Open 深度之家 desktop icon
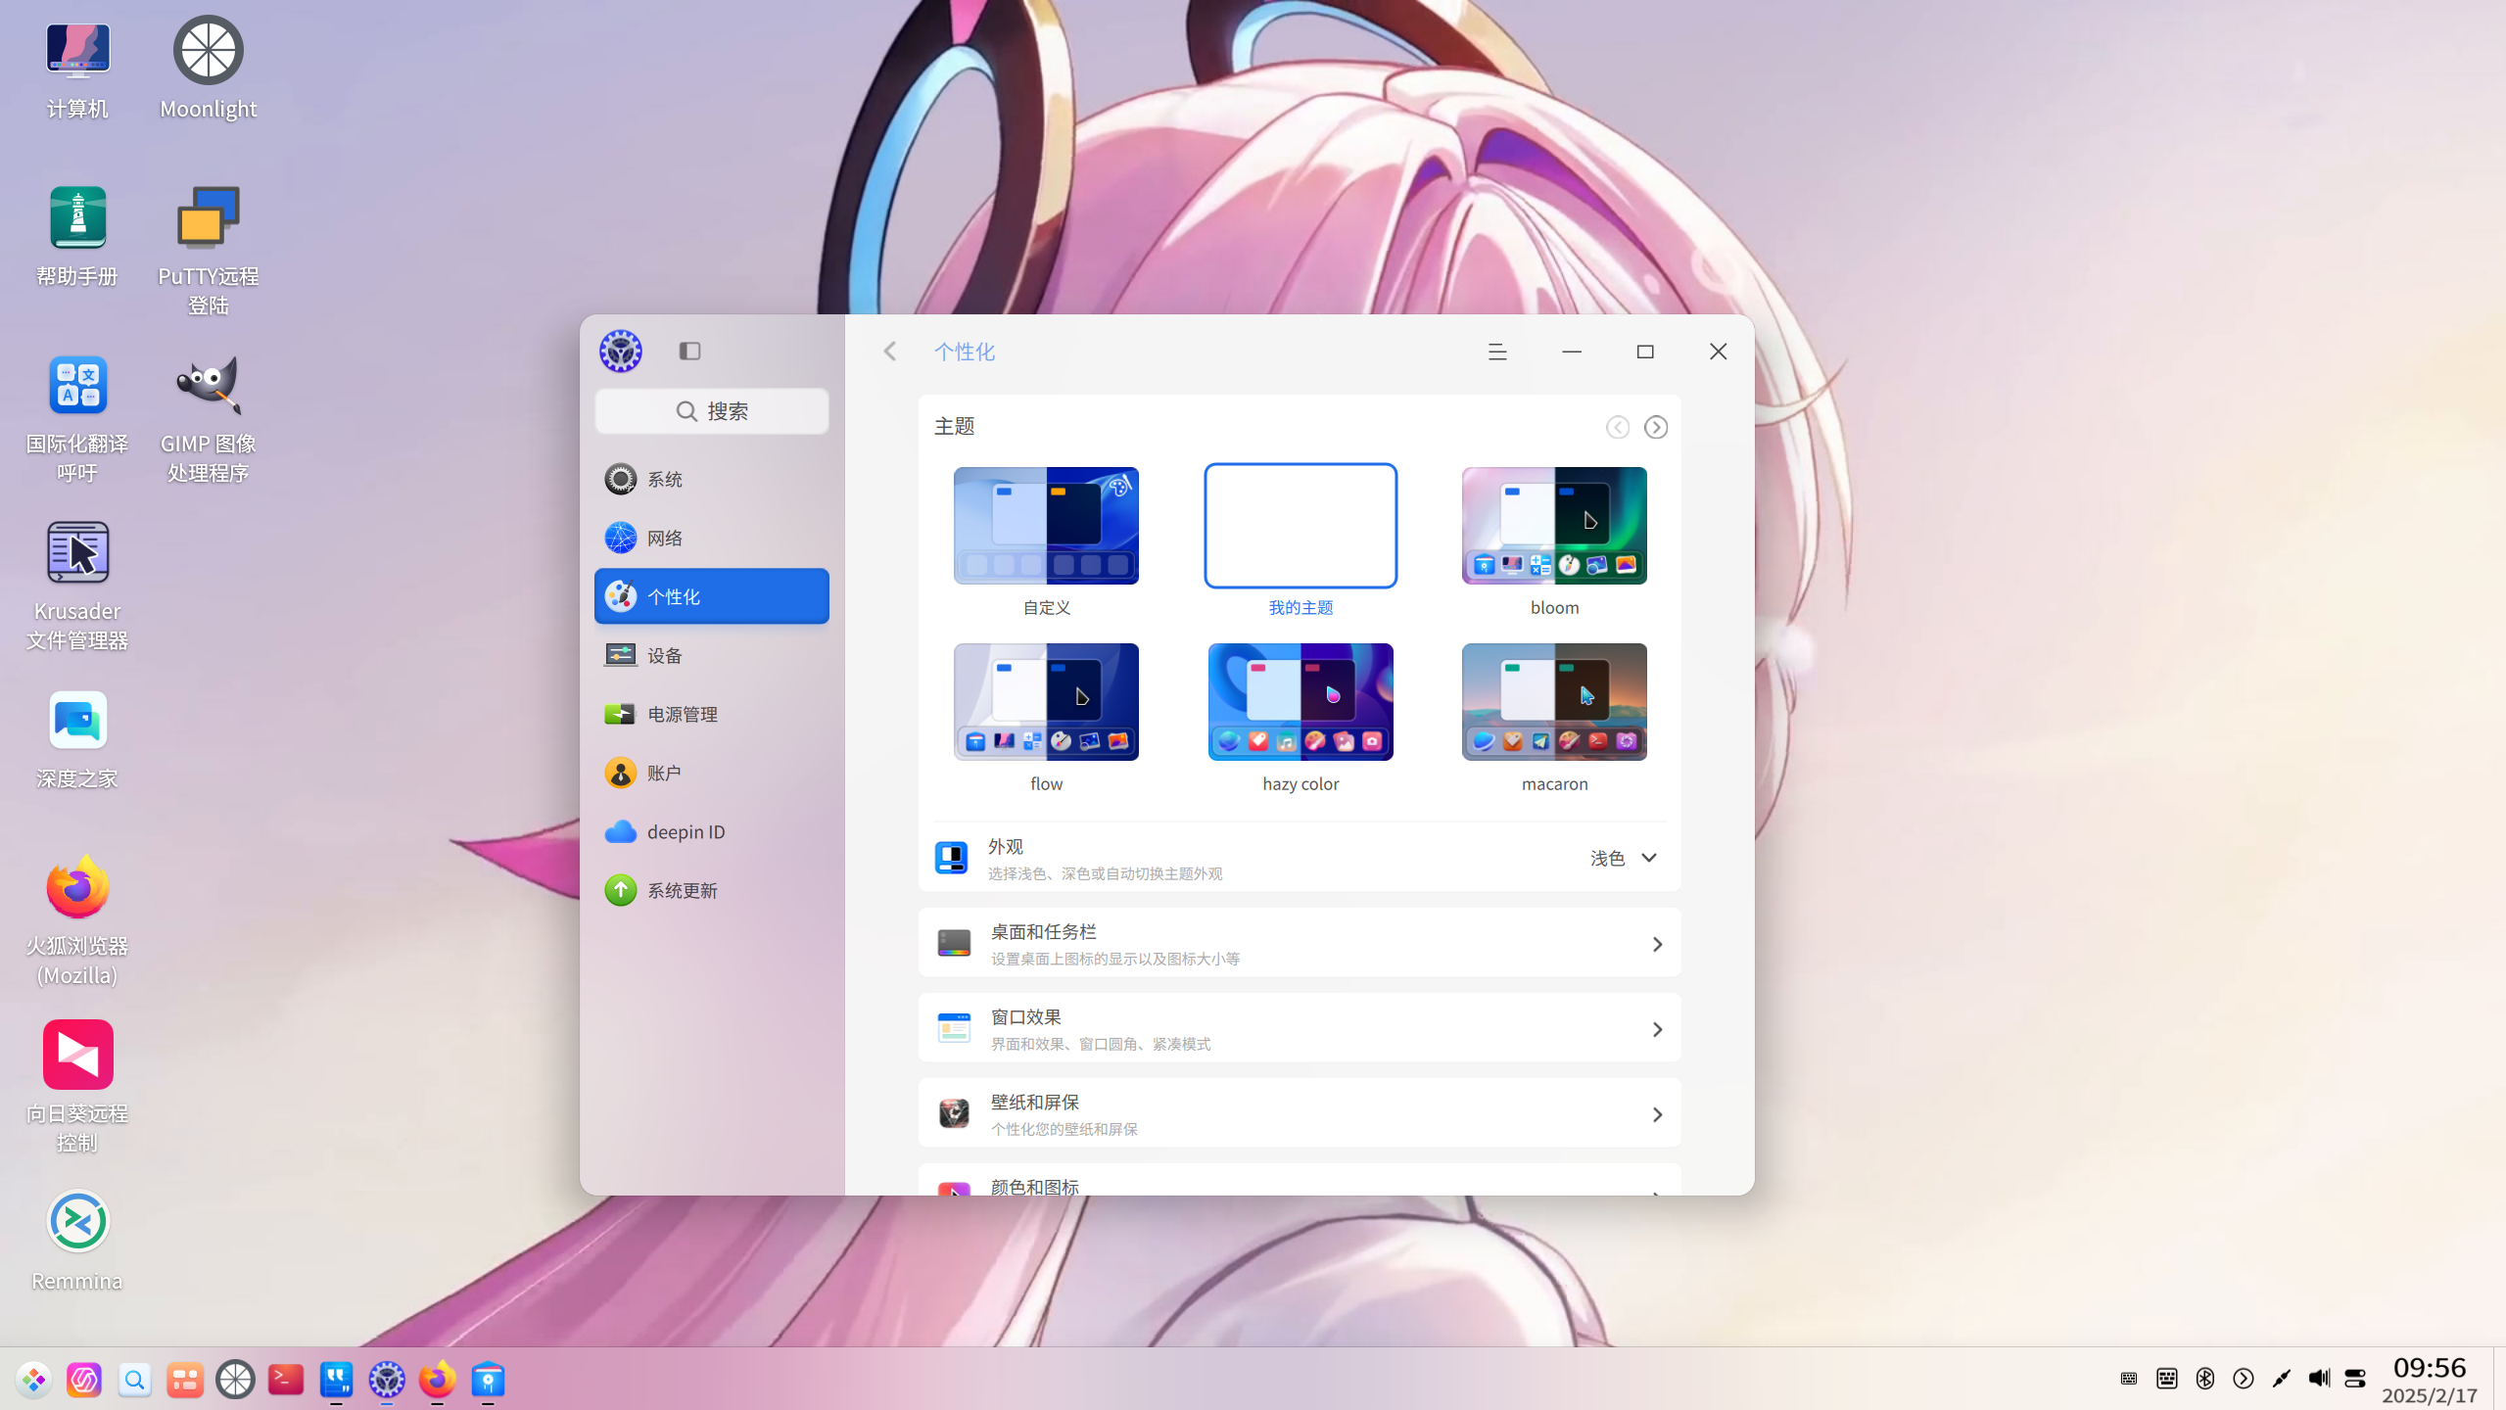 pos(77,739)
